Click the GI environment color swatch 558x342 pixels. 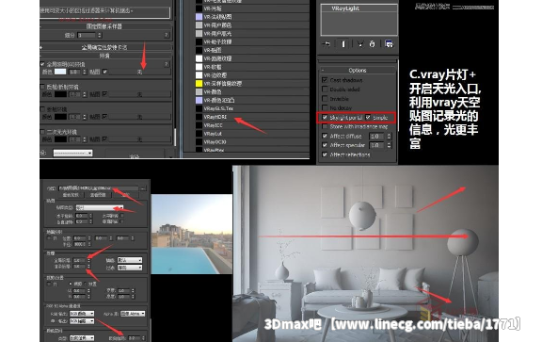coord(60,72)
